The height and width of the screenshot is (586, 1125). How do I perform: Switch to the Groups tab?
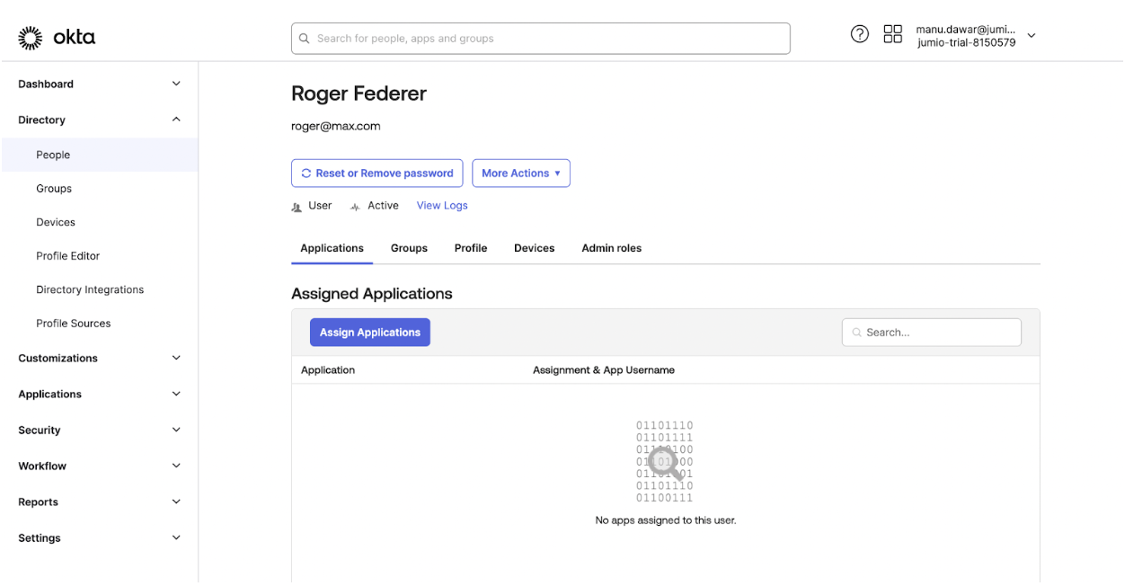tap(409, 248)
